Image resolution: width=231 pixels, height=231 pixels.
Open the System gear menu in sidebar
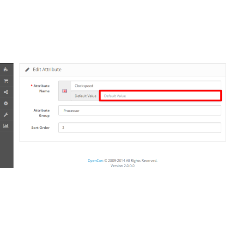tap(6, 103)
